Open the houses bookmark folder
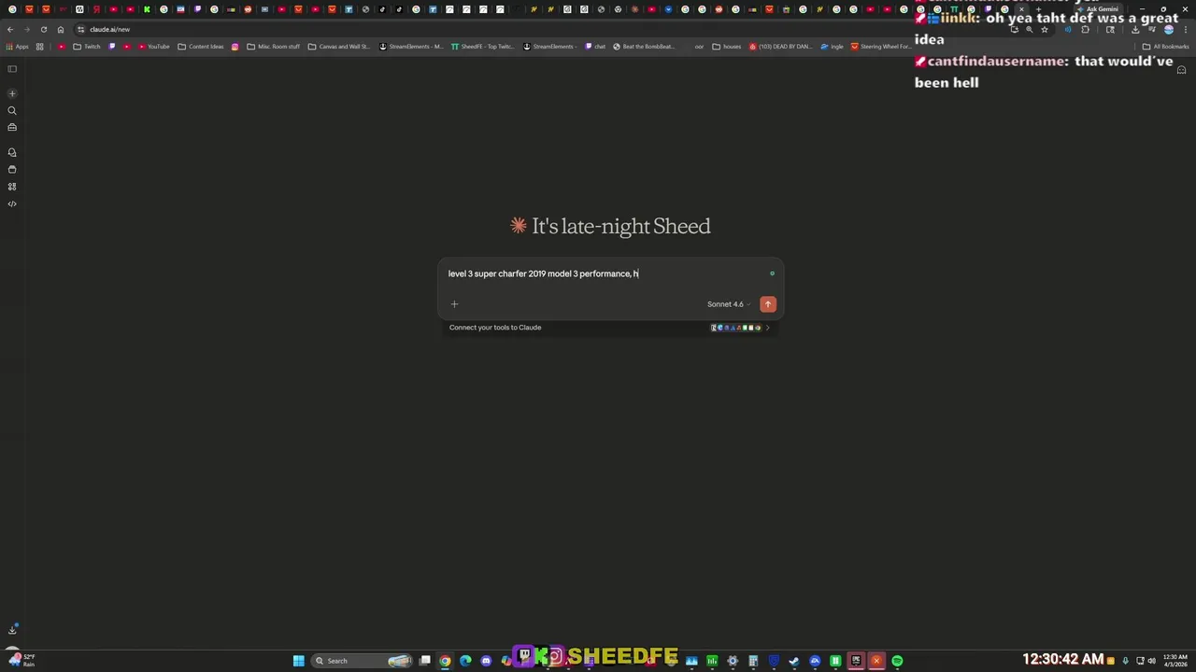Screen dimensions: 1196x672 pyautogui.click(x=726, y=47)
